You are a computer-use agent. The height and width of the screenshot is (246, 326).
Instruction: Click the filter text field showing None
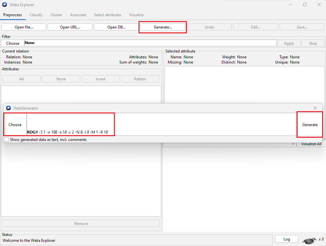(151, 43)
